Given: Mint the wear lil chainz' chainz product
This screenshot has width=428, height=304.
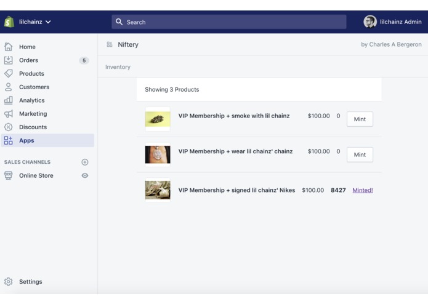Looking at the screenshot, I should [360, 154].
